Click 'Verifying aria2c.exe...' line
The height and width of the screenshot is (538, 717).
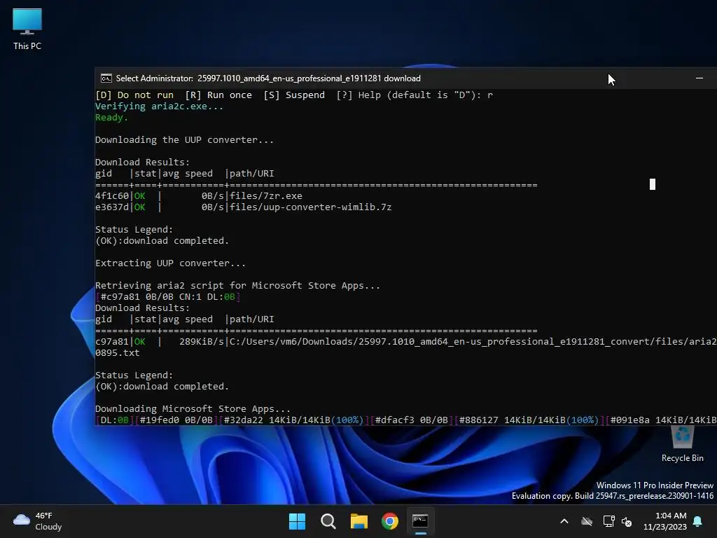[159, 106]
